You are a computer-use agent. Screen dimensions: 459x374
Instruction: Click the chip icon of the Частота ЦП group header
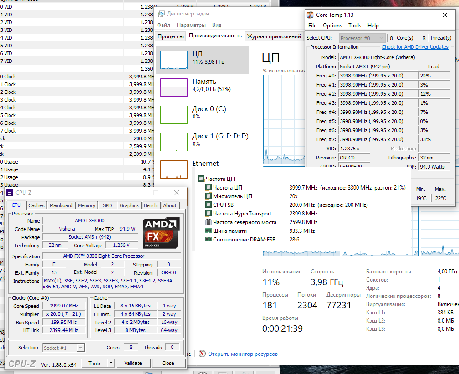pos(201,179)
